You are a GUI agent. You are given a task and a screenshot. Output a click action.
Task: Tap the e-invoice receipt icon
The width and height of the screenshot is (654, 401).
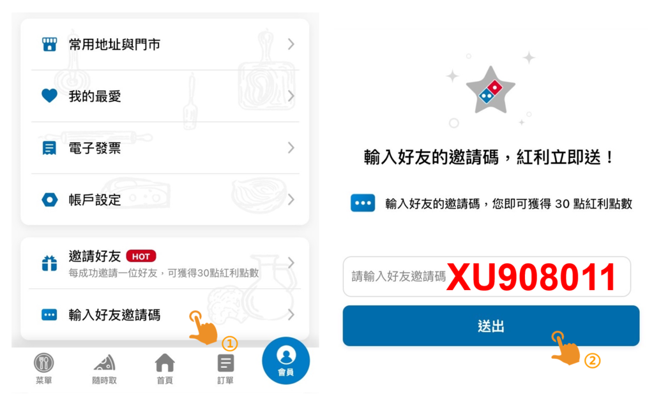tap(49, 148)
